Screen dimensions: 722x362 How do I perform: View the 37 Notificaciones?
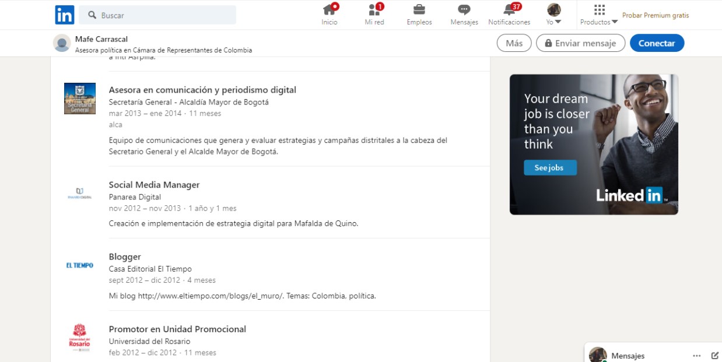coord(509,15)
